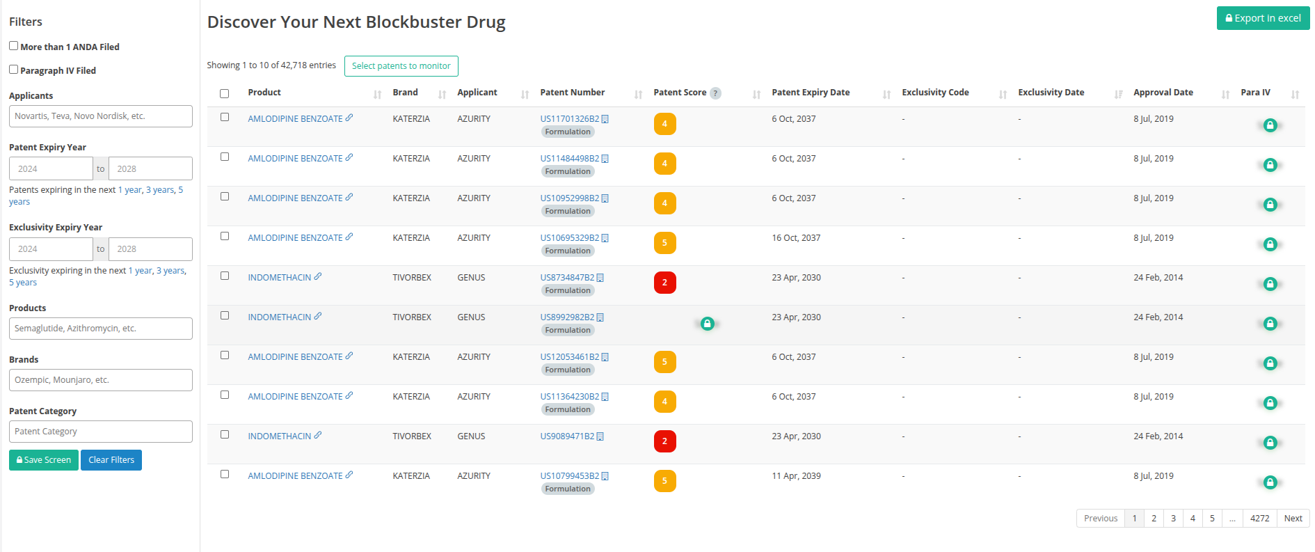The height and width of the screenshot is (552, 1315).
Task: Jump to last page 4272
Action: 1259,519
